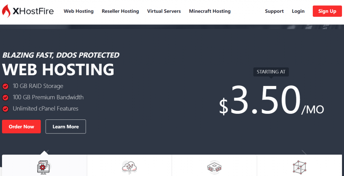Viewport: 344px width, 176px height.
Task: Click the checkmark beside 100 GB Premium Bandwidth
Action: [x=5, y=97]
